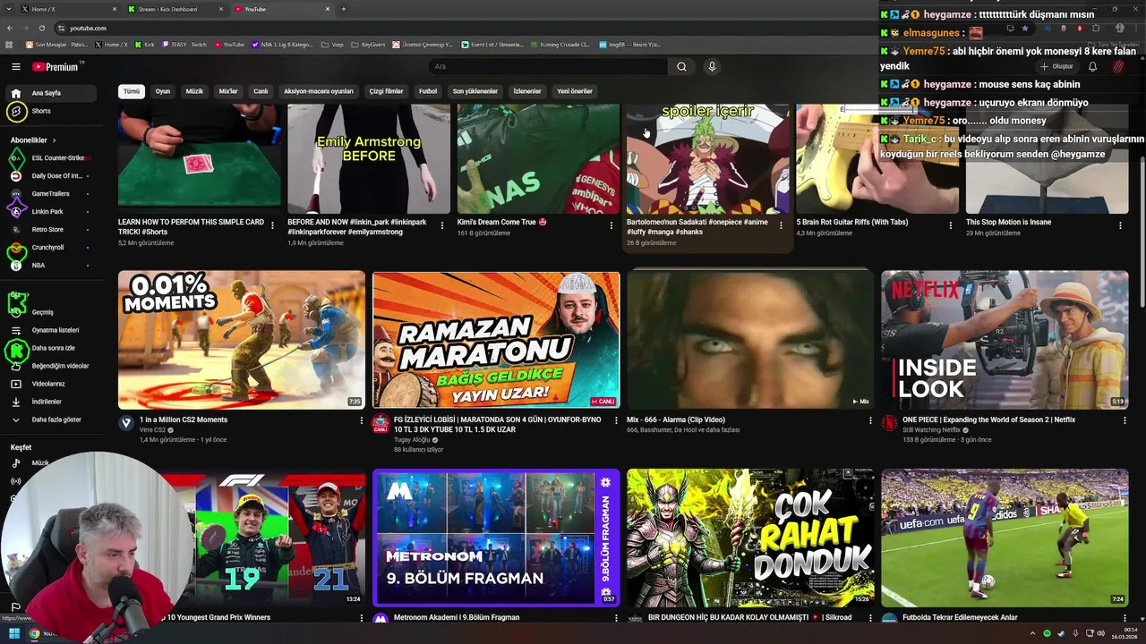Select the Canlı filter chip
The image size is (1146, 644).
click(261, 91)
